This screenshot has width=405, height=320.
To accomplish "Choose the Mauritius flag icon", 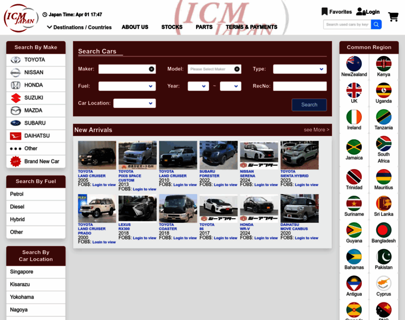I will pos(384,177).
